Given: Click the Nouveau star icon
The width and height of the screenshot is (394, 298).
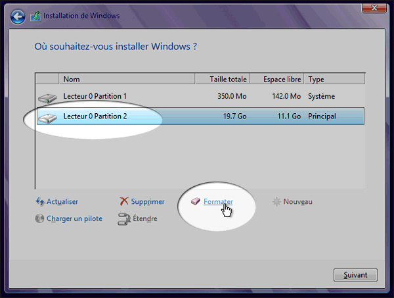Looking at the screenshot, I should pos(276,201).
